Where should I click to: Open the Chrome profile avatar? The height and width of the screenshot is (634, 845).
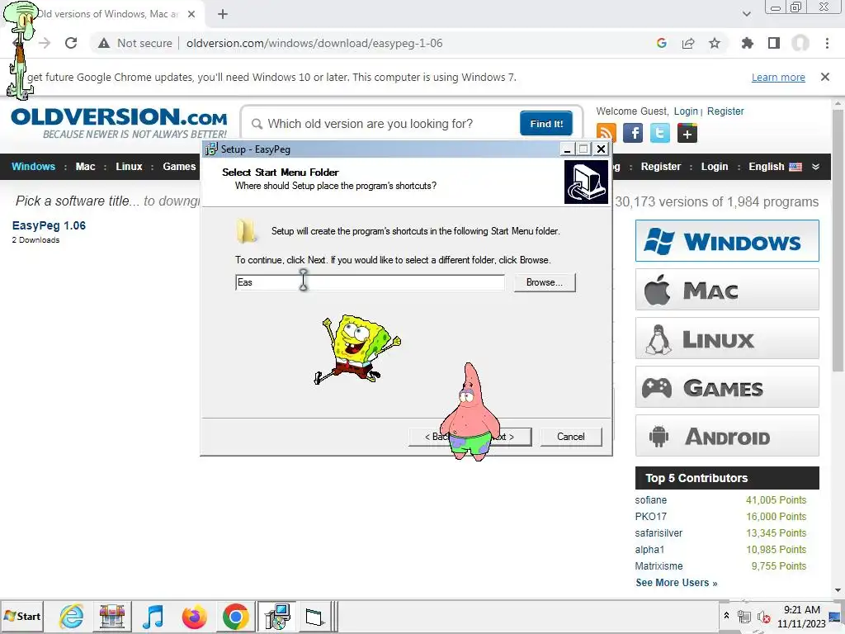(x=800, y=43)
